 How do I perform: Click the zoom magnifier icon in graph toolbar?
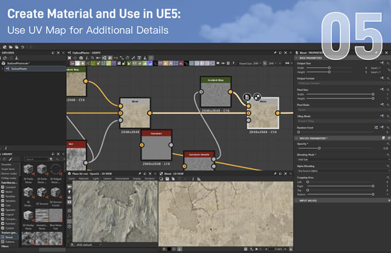pos(93,58)
